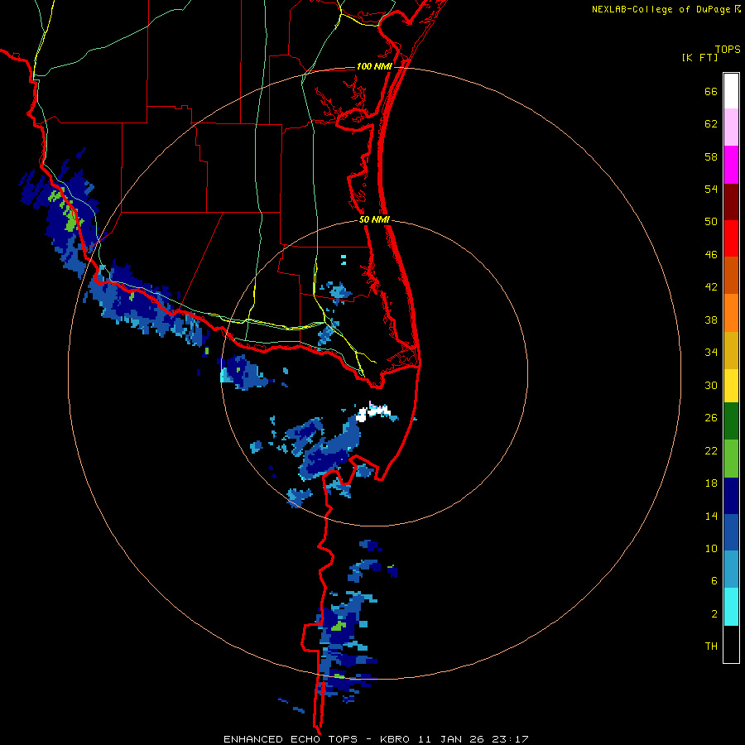Click the dark orange legend swatch

tap(731, 276)
